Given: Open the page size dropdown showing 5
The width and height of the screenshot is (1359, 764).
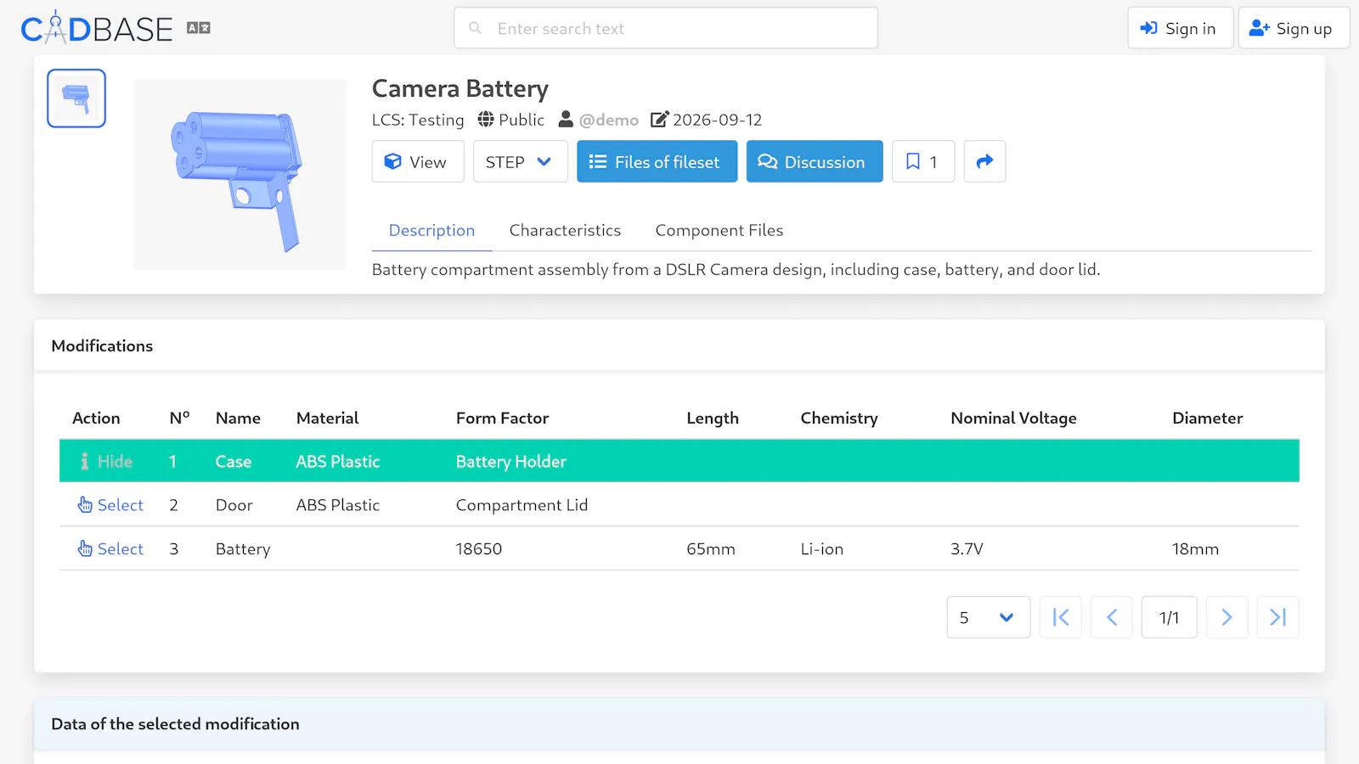Looking at the screenshot, I should (989, 617).
